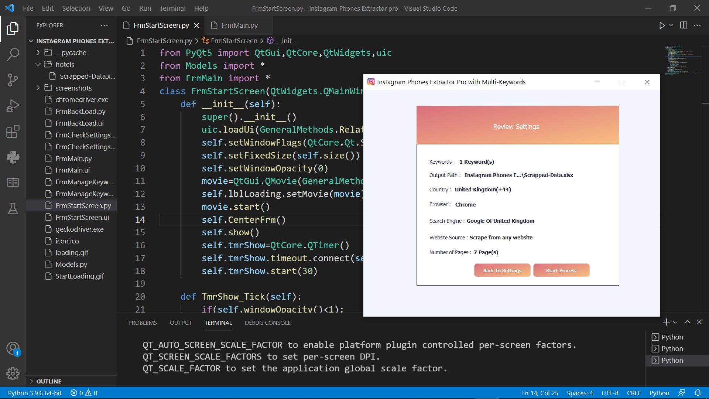Open the Source Control view

point(13,80)
